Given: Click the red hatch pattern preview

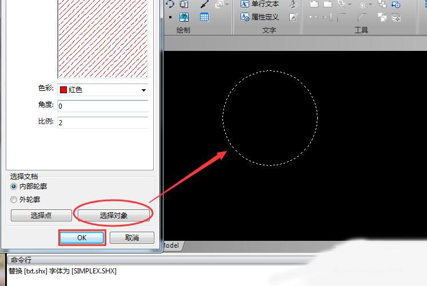Looking at the screenshot, I should click(x=103, y=39).
